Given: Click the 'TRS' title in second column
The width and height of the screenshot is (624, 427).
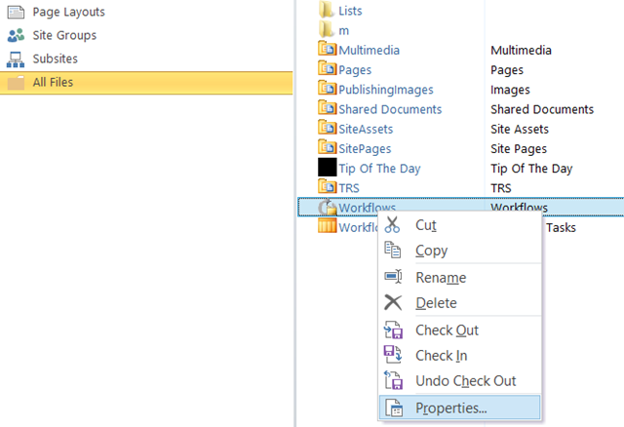Looking at the screenshot, I should [500, 188].
